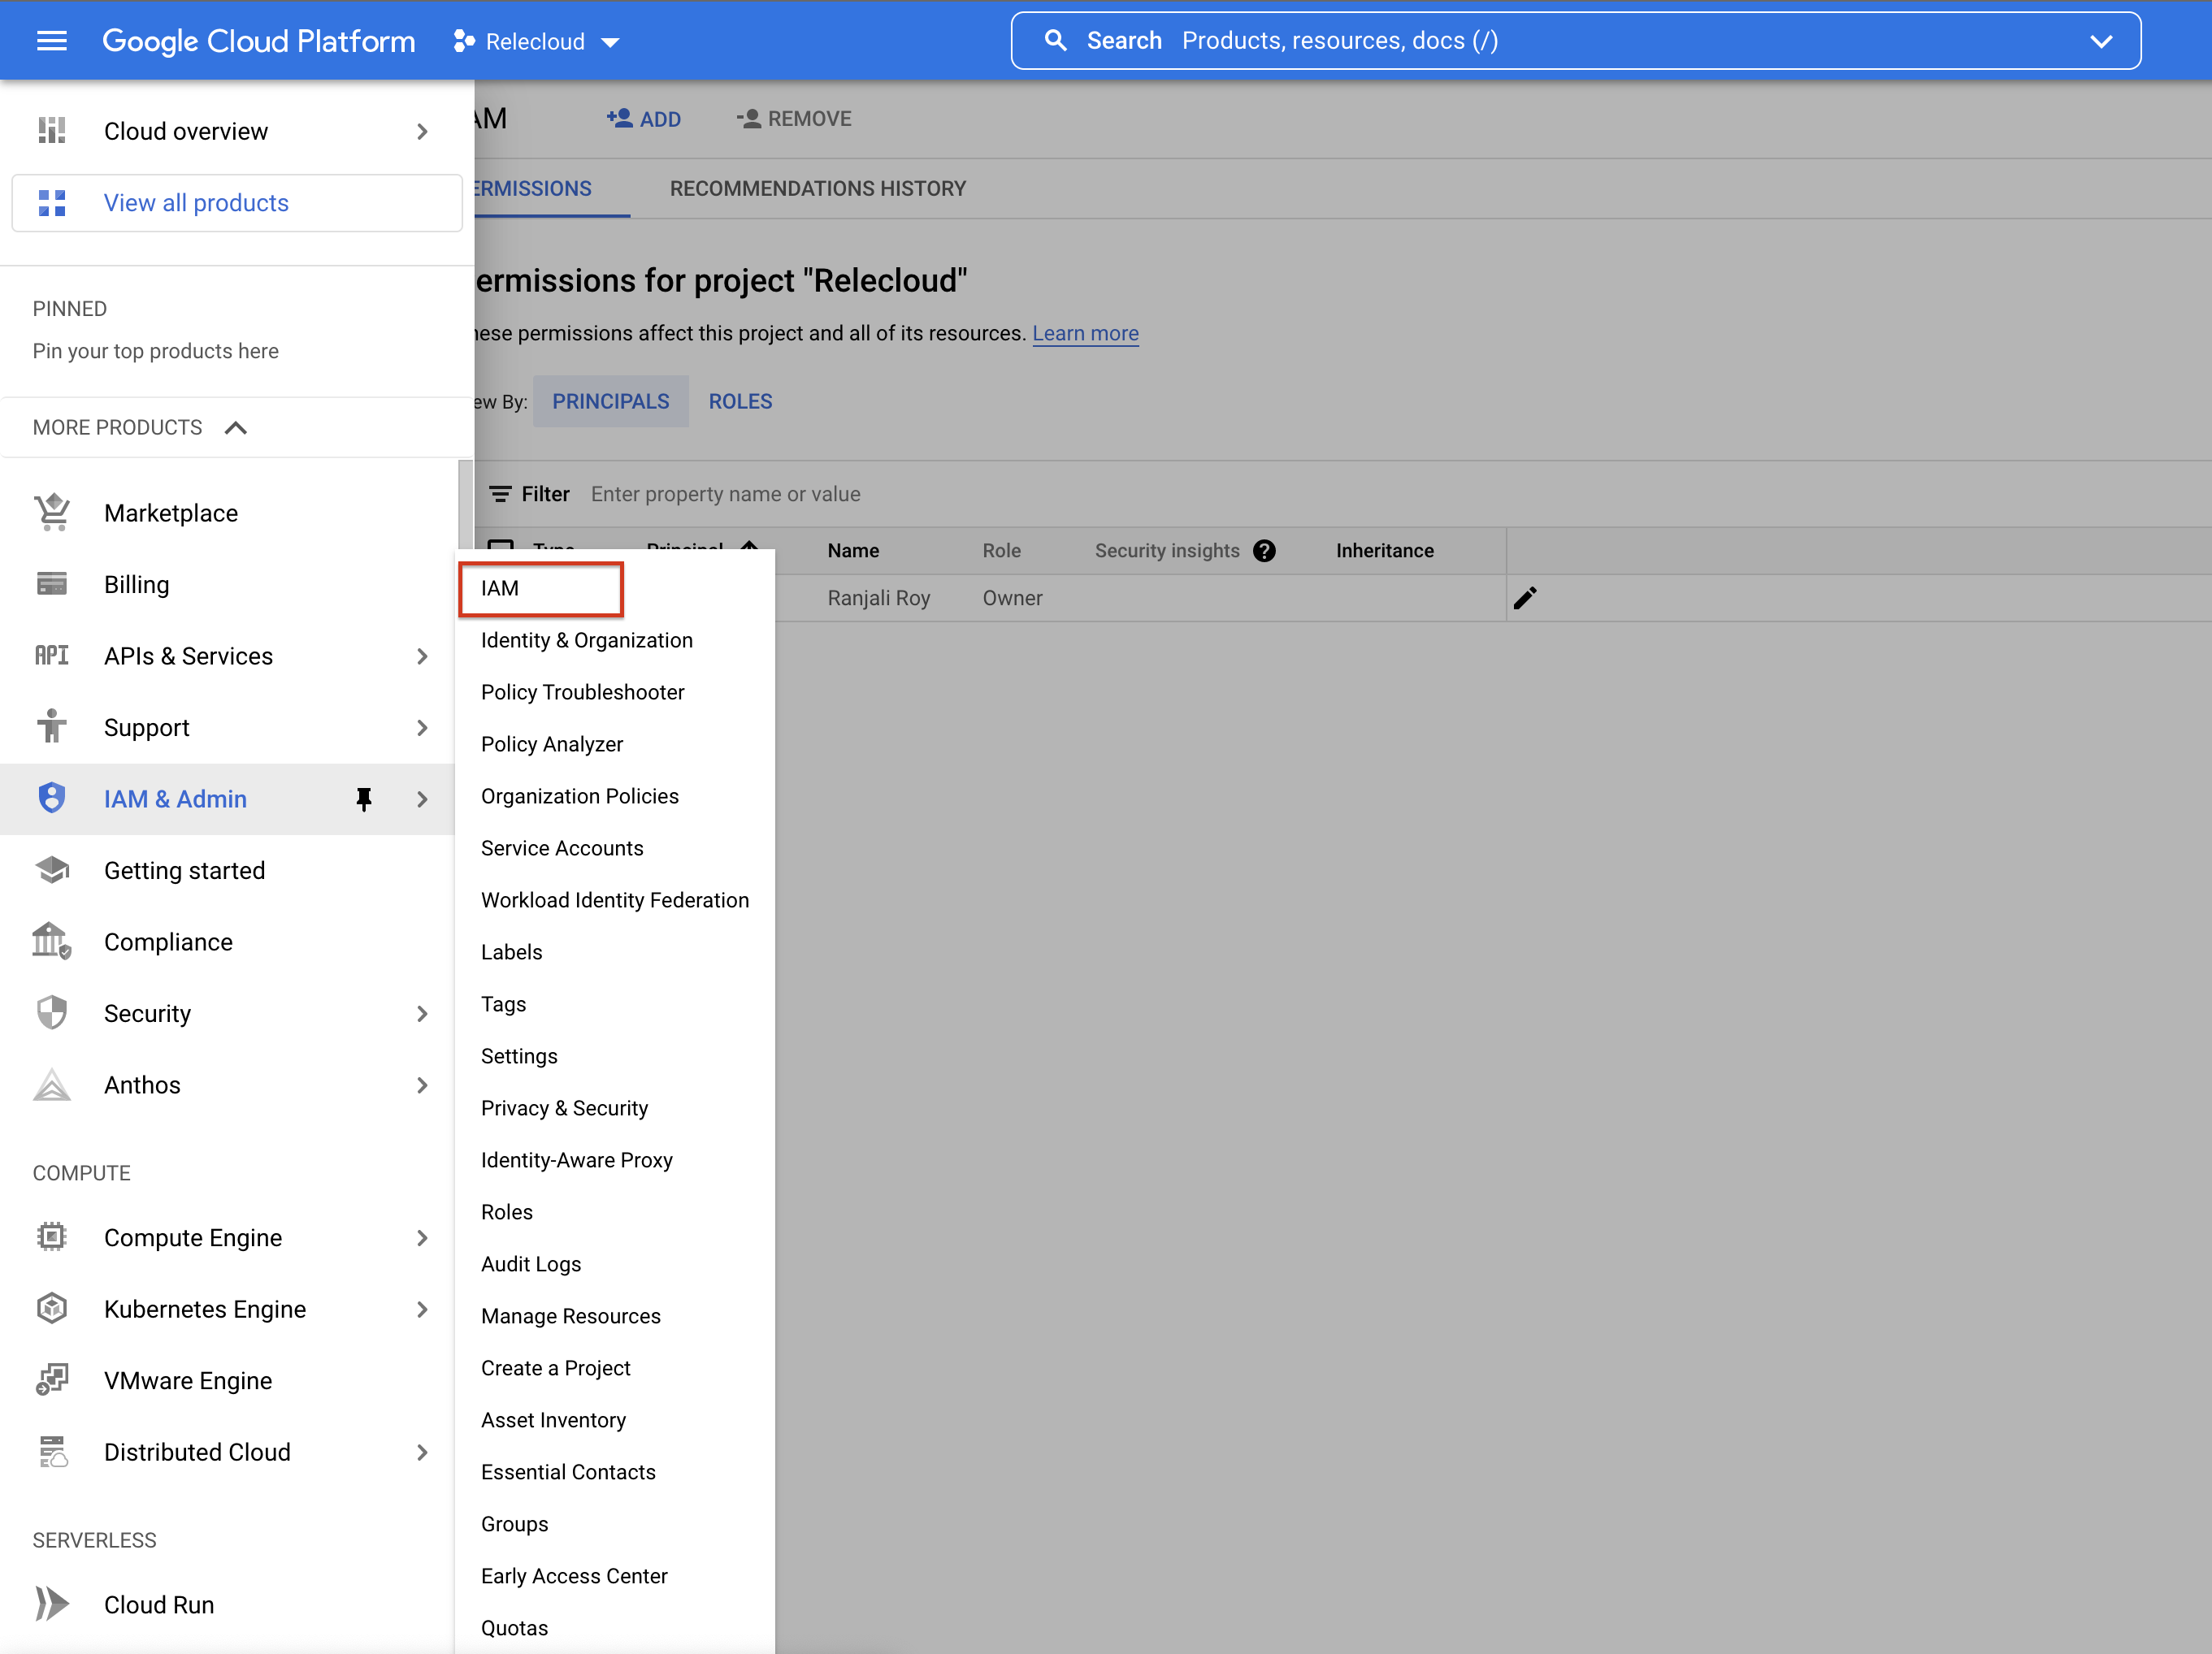This screenshot has height=1654, width=2212.
Task: Expand the search bar dropdown arrow
Action: (x=2101, y=41)
